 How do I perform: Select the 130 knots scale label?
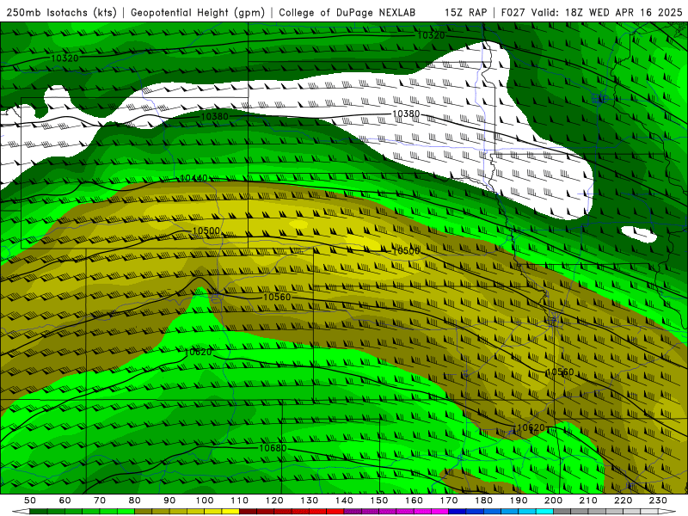[x=310, y=501]
